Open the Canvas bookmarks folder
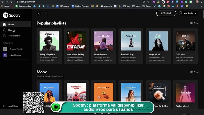This screenshot has height=115, width=204. coord(147,6)
